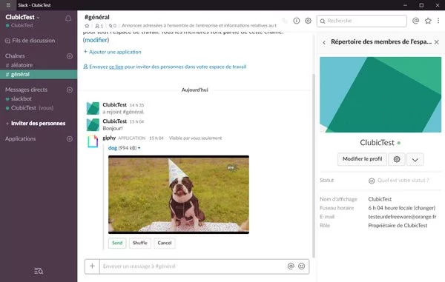Open more options three-dot menu
The image size is (445, 282).
pyautogui.click(x=438, y=21)
